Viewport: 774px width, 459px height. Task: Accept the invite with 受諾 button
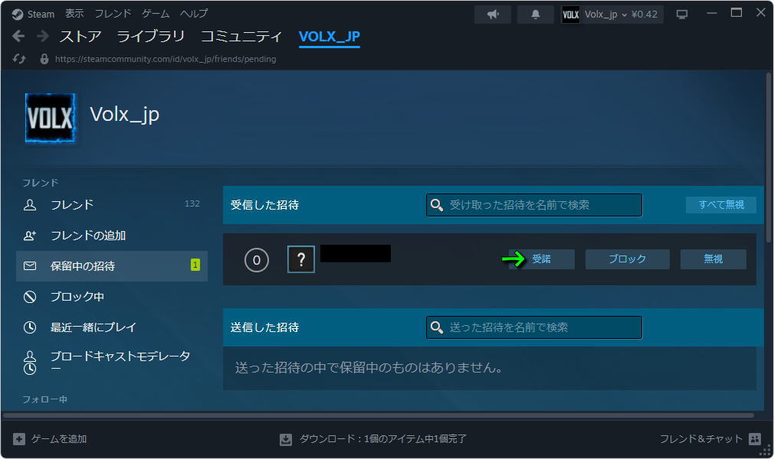click(541, 259)
